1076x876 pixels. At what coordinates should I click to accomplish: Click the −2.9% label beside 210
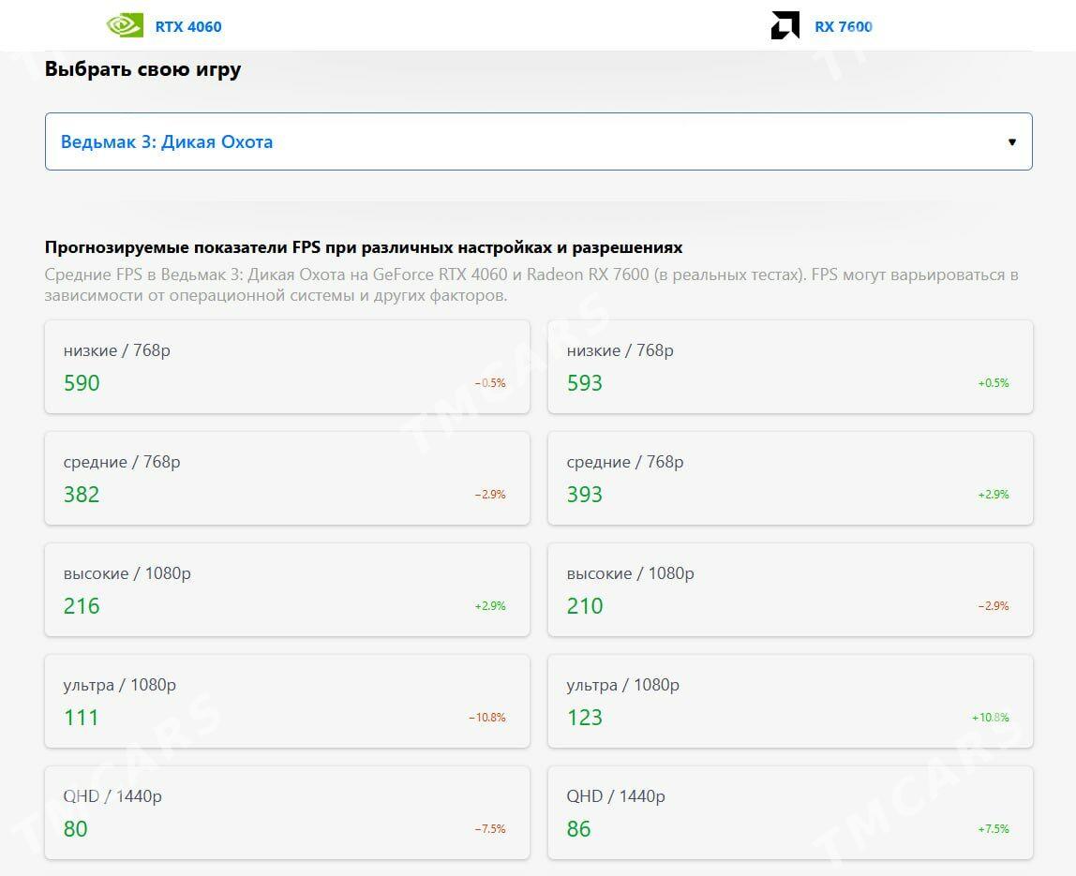tap(994, 606)
